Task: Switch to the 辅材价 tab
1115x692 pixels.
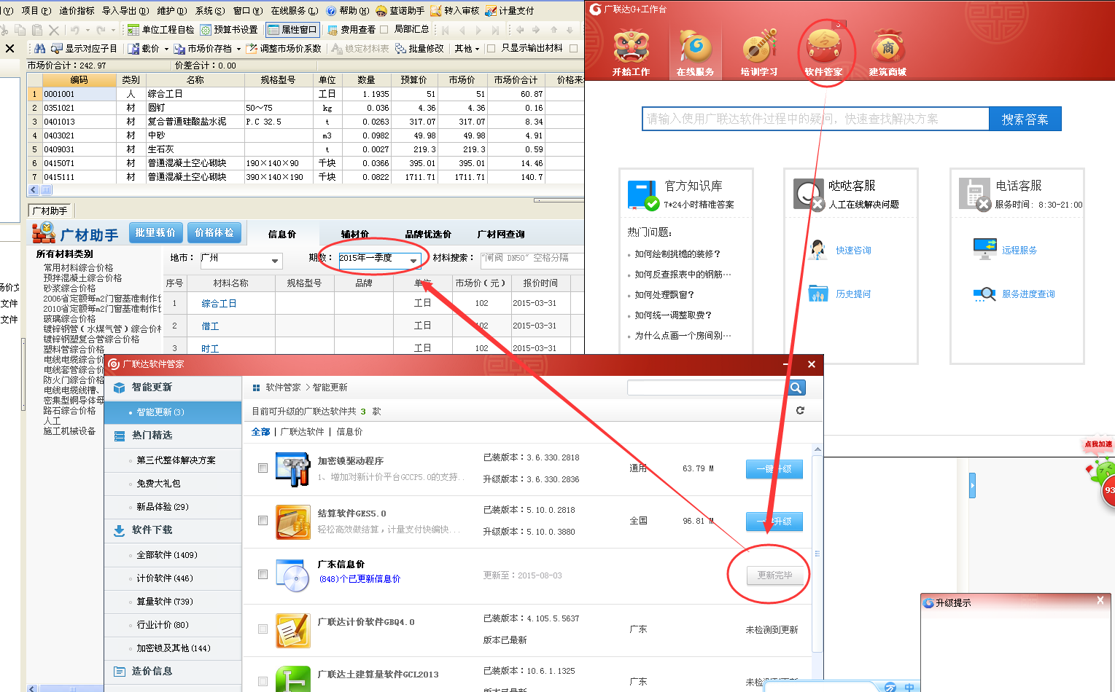Action: click(x=355, y=234)
